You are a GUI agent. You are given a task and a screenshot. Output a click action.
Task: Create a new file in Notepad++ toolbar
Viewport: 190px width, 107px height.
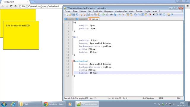(x=67, y=15)
